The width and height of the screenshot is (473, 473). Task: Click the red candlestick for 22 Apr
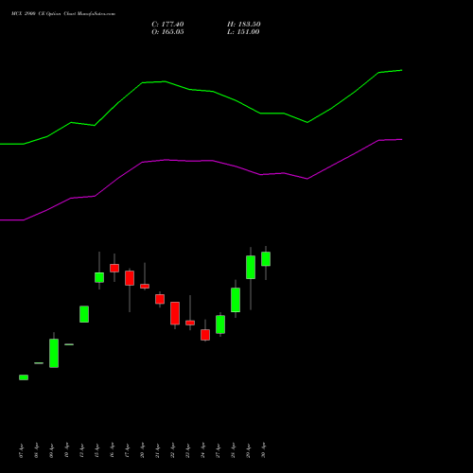[175, 313]
